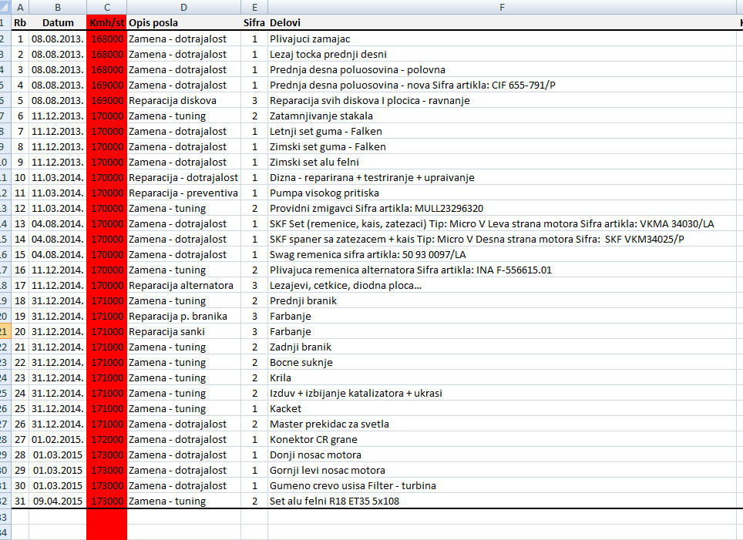This screenshot has width=743, height=540.
Task: Select 'Providni zmigavci' MULL23296320 cell
Action: click(x=502, y=208)
